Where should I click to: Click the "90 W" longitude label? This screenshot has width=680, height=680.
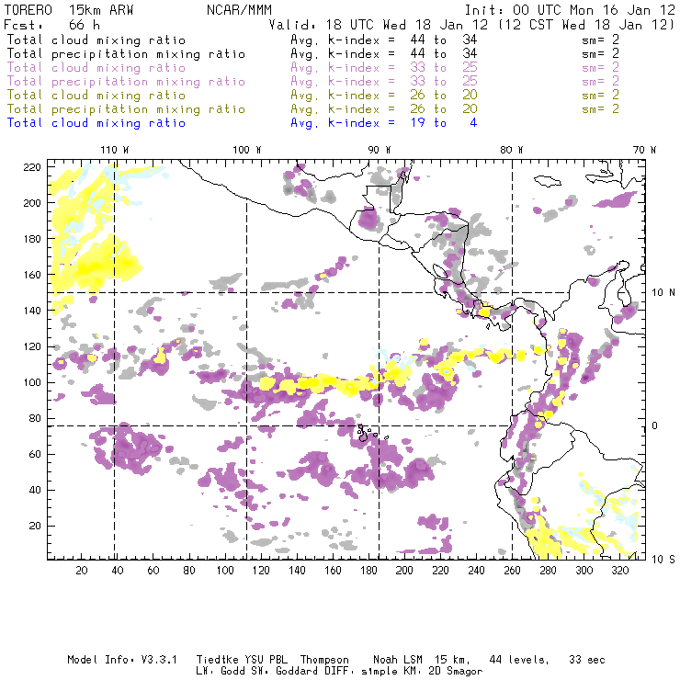[x=380, y=150]
